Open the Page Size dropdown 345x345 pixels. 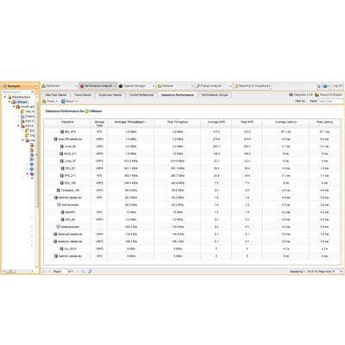coord(341,271)
